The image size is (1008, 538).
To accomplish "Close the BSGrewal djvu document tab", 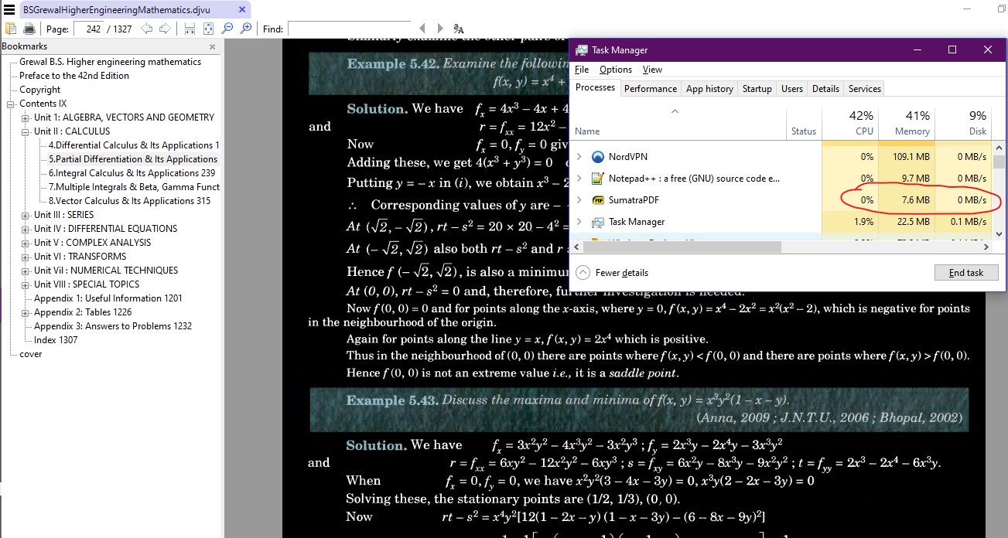I will point(242,10).
